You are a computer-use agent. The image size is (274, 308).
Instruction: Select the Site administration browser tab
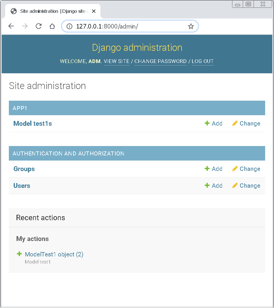pyautogui.click(x=53, y=11)
